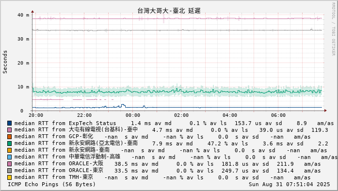Screen dimensions: 338x191
Task: Click the orange-red GCP-彰化 legend swatch
Action: 10,137
